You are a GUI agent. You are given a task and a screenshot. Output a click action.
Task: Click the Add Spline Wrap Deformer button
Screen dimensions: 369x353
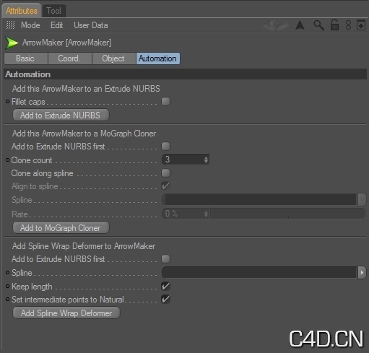click(x=66, y=313)
